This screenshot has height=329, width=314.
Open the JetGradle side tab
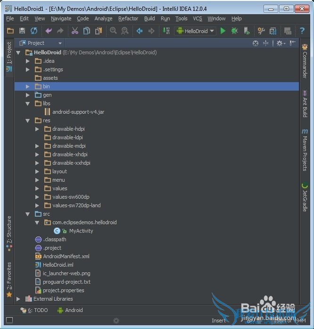[305, 197]
